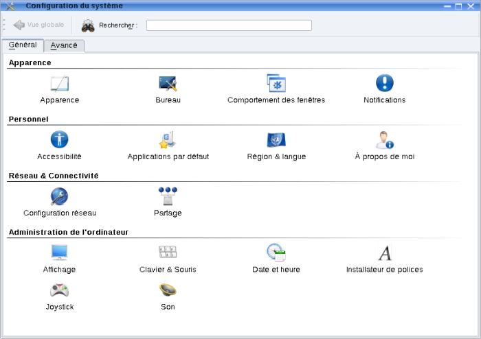Open the Bureau desktop settings
The width and height of the screenshot is (481, 339).
168,84
